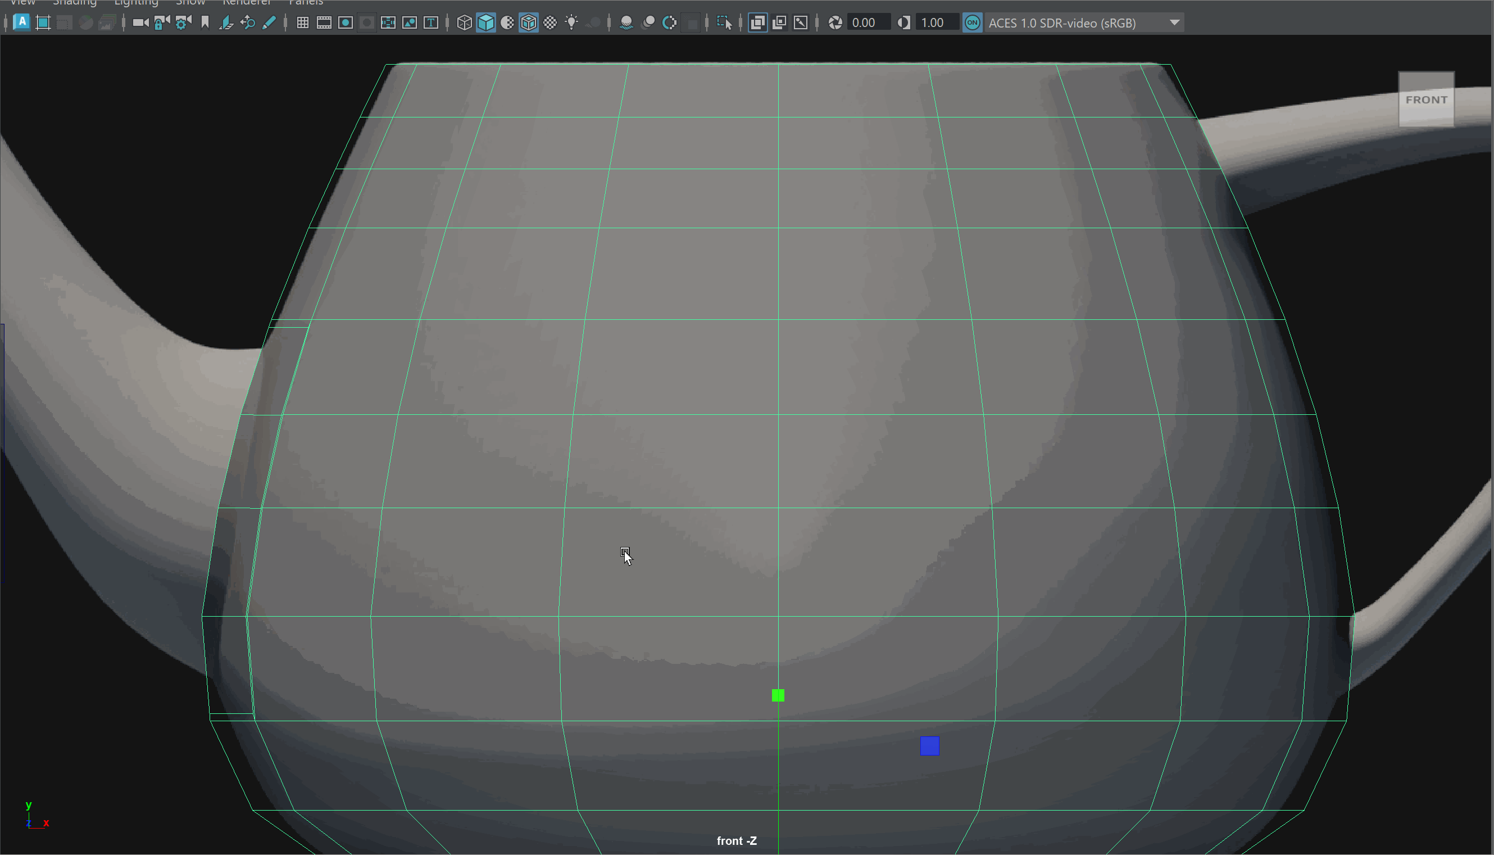Click the blue square handle on the mesh
Image resolution: width=1494 pixels, height=855 pixels.
[x=929, y=746]
